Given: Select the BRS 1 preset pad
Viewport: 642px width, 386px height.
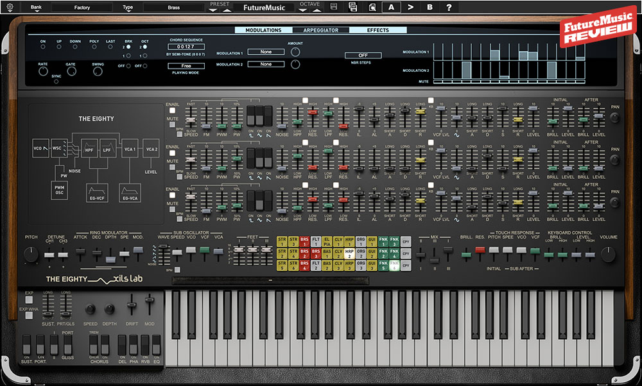Looking at the screenshot, I should [x=304, y=242].
